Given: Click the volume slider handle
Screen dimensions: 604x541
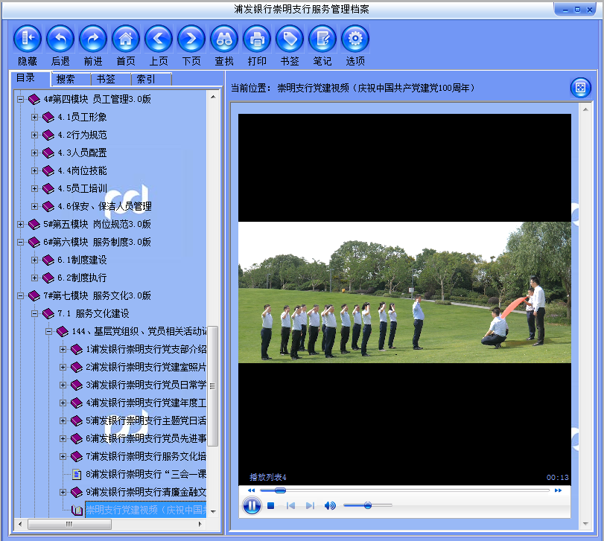Looking at the screenshot, I should [368, 505].
